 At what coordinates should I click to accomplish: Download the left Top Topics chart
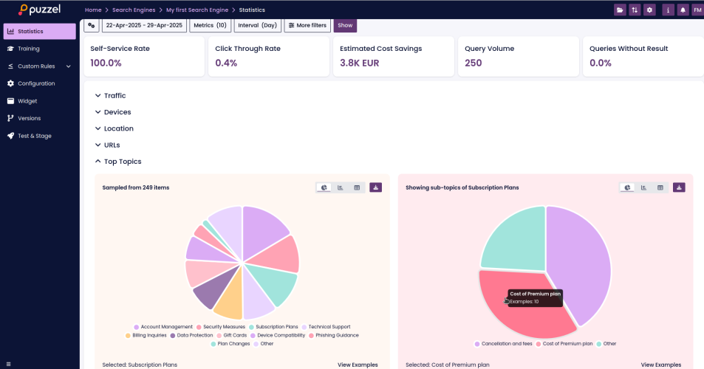[375, 187]
